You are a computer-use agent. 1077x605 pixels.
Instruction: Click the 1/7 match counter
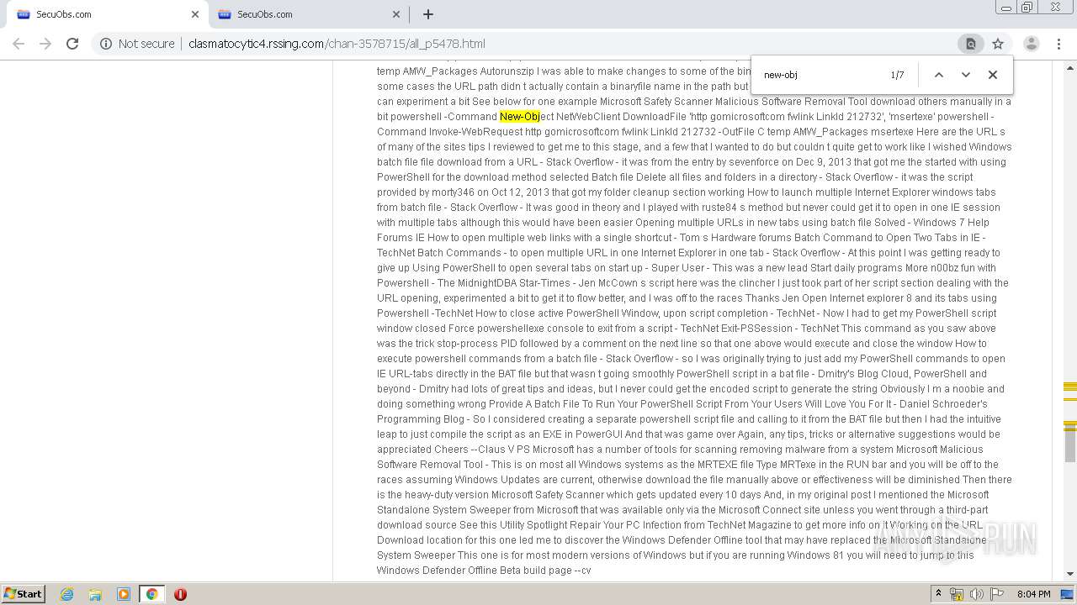pyautogui.click(x=897, y=75)
